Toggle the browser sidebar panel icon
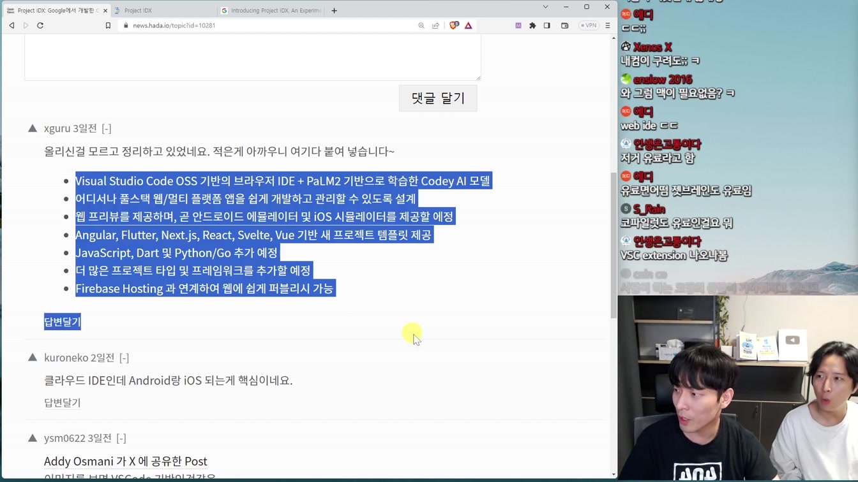Screen dimensions: 858x482 point(547,26)
